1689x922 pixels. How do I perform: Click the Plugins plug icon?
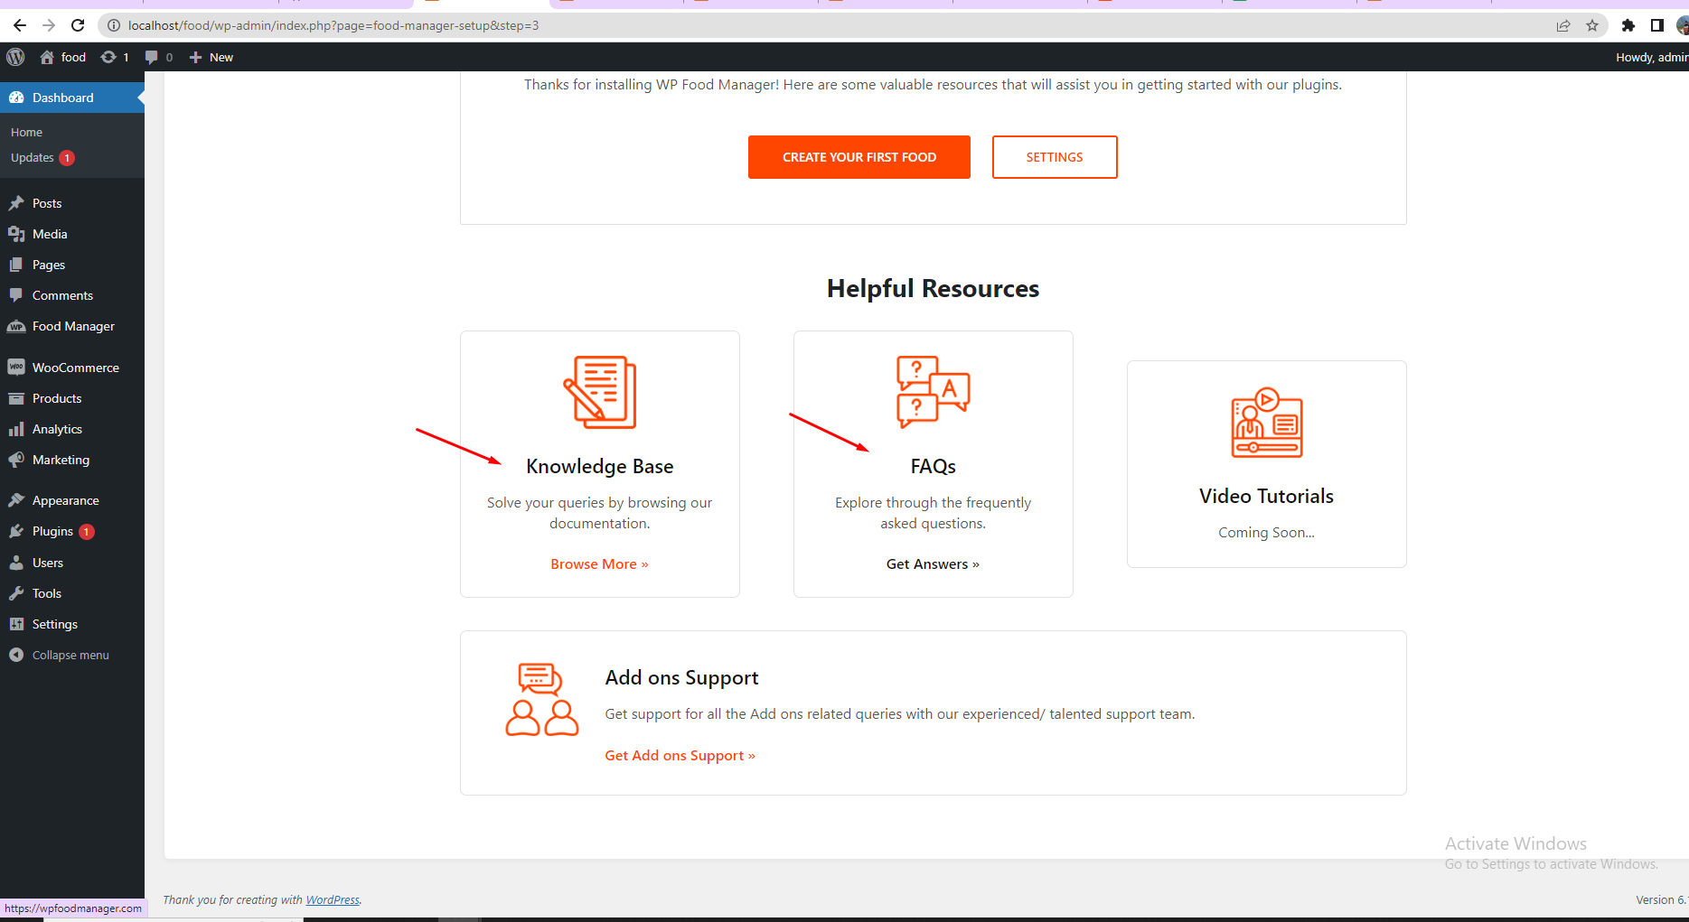(x=16, y=531)
